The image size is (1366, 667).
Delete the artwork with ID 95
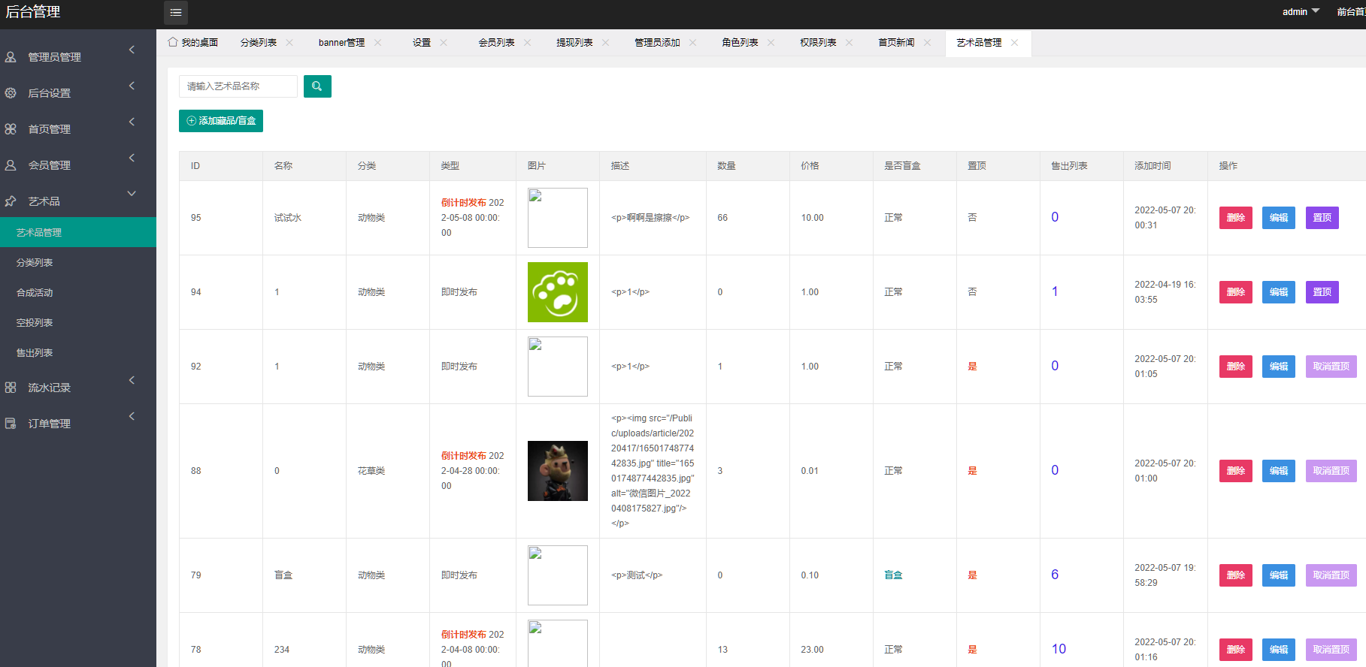point(1235,218)
